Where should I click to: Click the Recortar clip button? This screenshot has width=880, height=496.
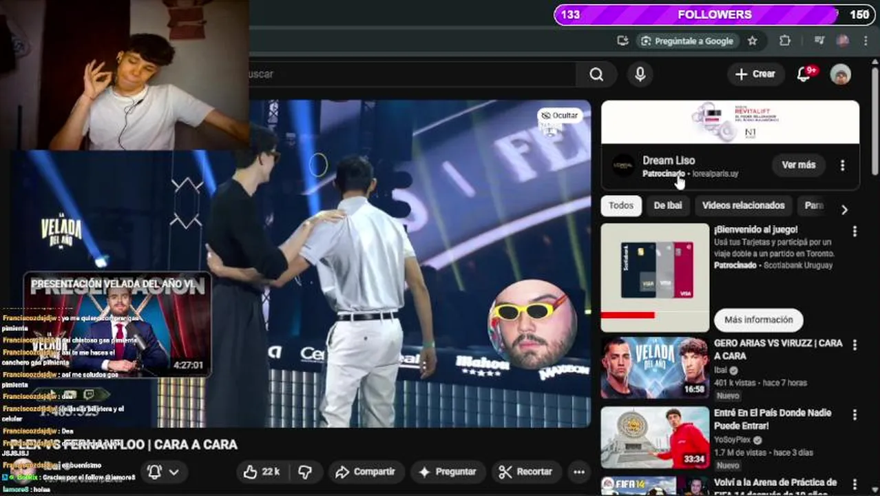(x=526, y=472)
